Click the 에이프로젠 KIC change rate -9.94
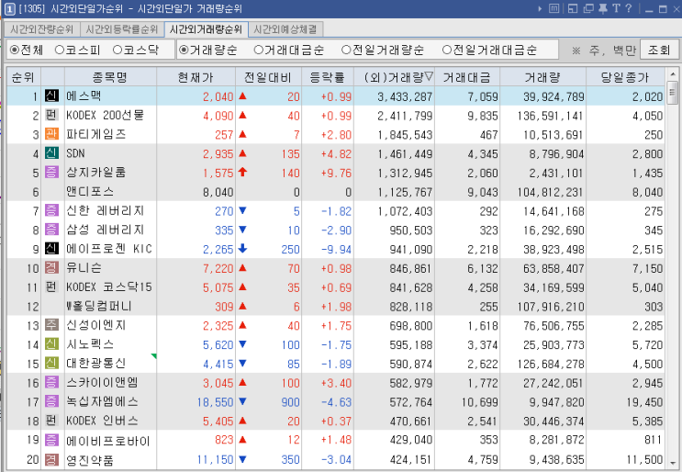This screenshot has height=472, width=682. [336, 249]
